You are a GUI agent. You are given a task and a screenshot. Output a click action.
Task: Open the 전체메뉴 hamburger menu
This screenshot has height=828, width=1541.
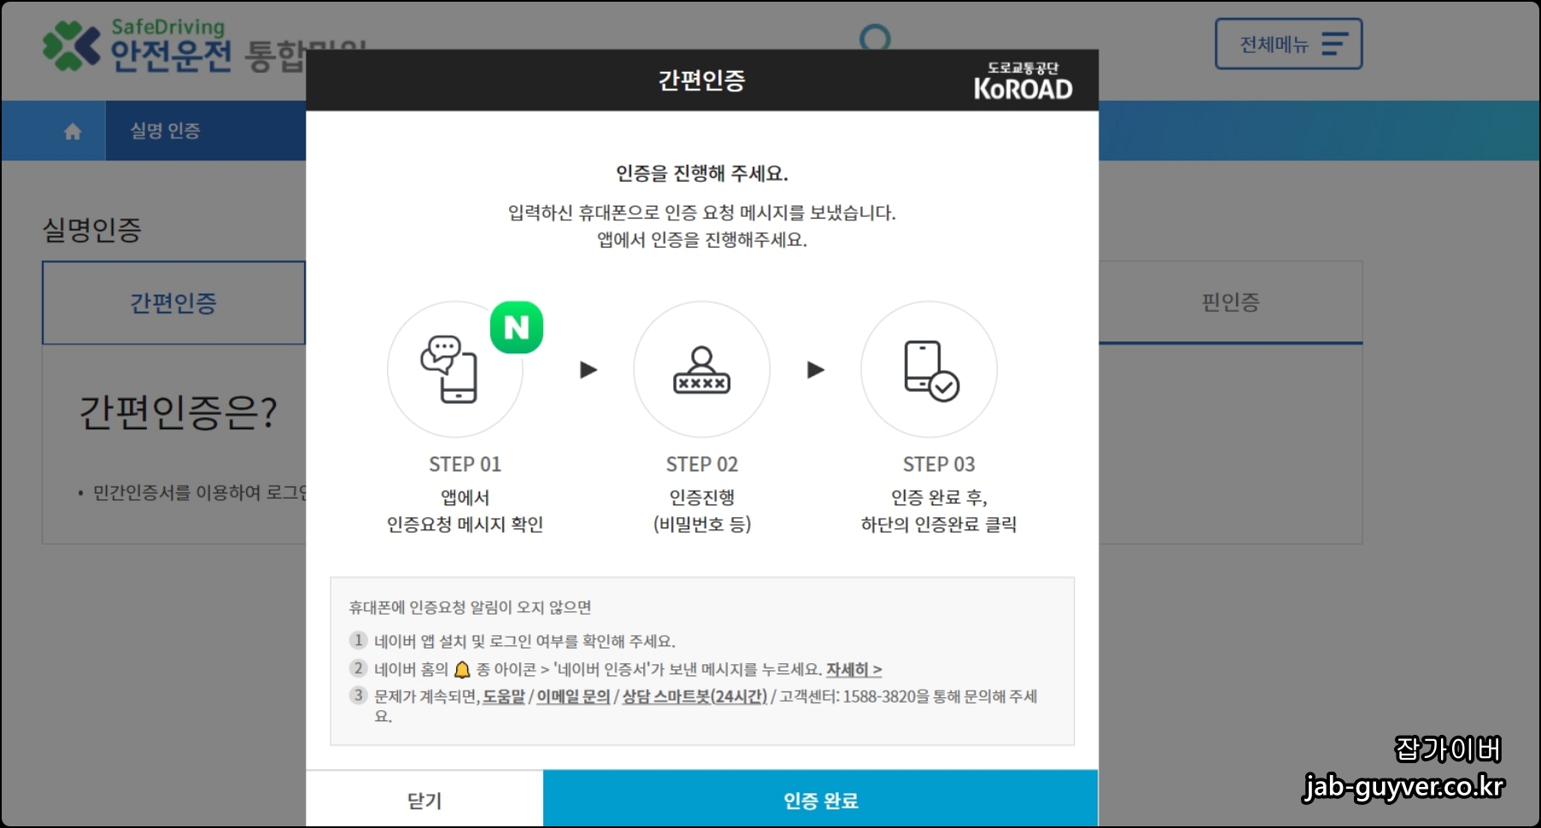point(1286,44)
